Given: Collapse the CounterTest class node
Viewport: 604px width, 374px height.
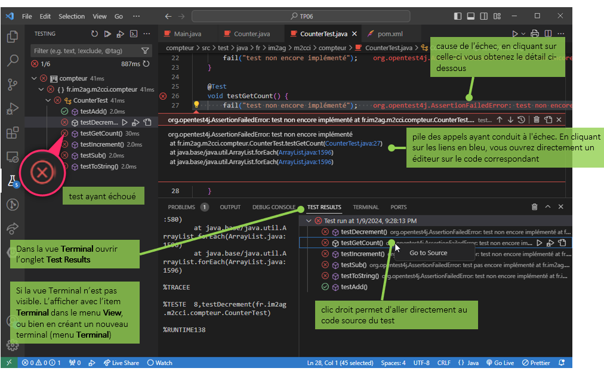Looking at the screenshot, I should (x=48, y=100).
